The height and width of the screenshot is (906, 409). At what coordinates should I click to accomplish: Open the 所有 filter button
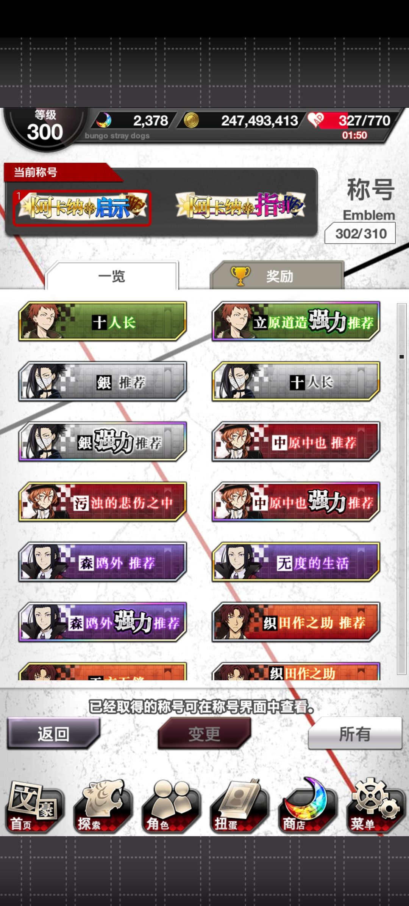(355, 734)
